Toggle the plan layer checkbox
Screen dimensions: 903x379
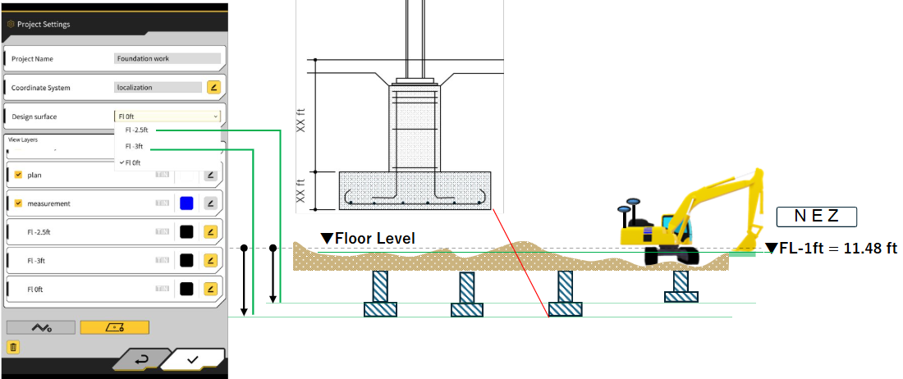(18, 175)
